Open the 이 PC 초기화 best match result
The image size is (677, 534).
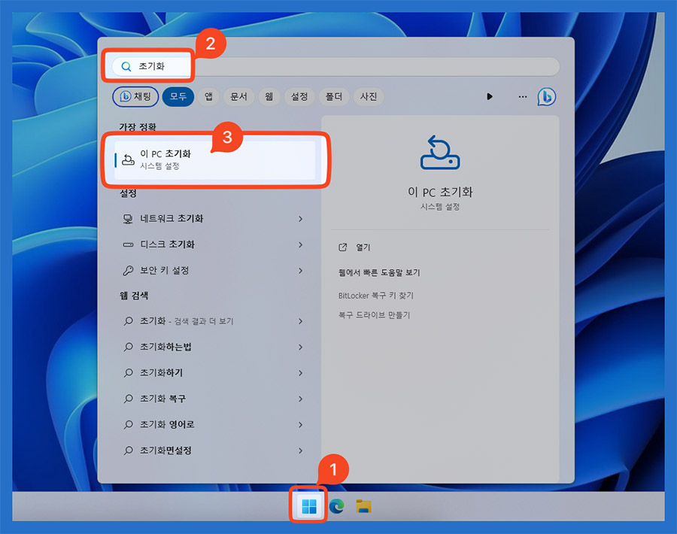click(x=214, y=159)
